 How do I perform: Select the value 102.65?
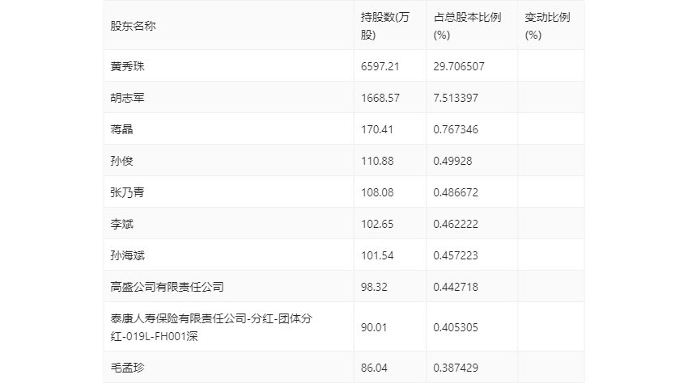377,224
